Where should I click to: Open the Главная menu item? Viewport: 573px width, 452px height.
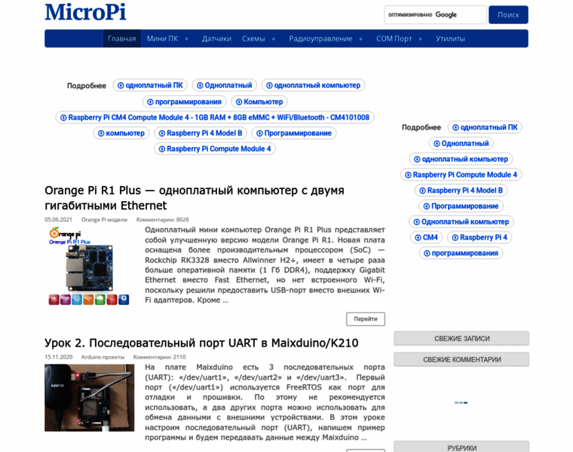121,38
